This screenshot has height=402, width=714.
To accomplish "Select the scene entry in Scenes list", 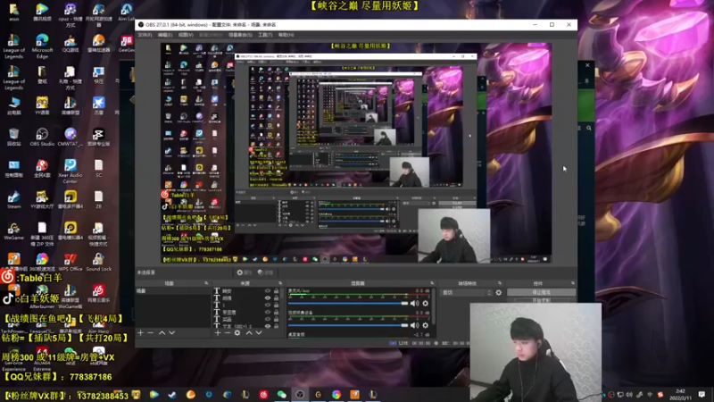I will 172,291.
